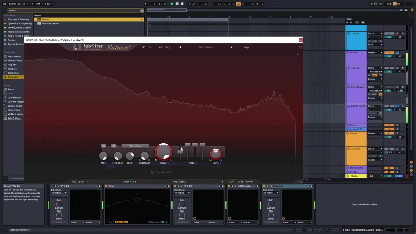Open Drums track Master output dropdown

pyautogui.click(x=375, y=53)
